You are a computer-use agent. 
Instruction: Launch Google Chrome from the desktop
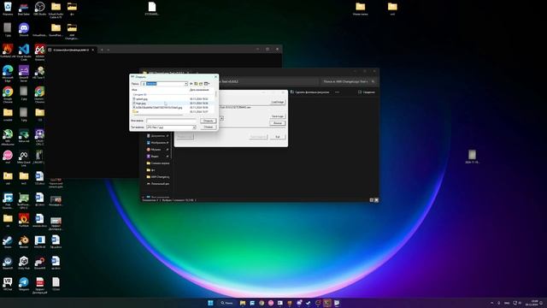point(8,93)
